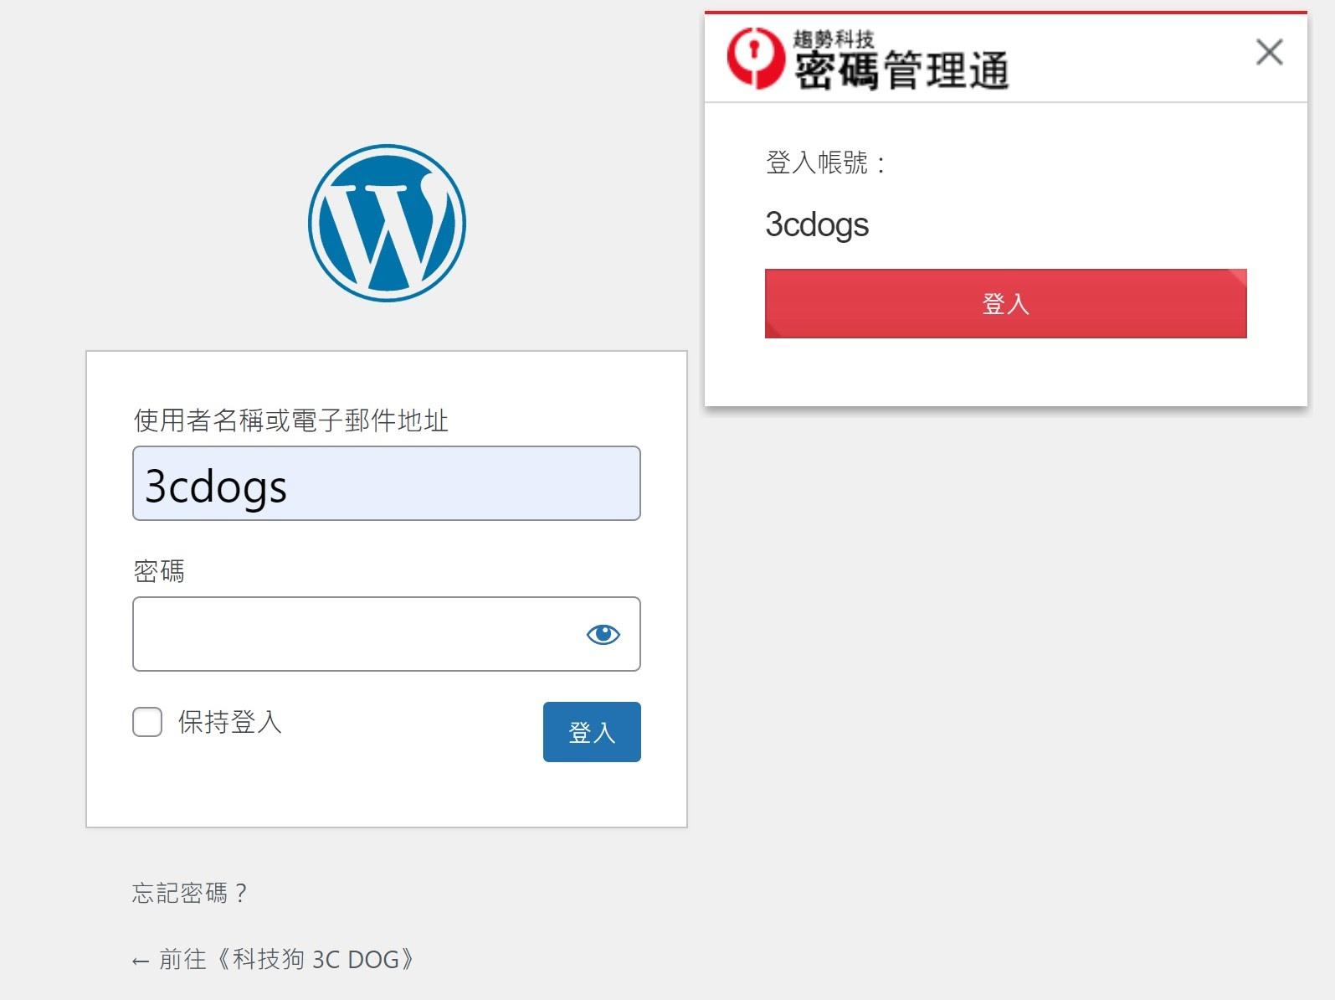Viewport: 1335px width, 1000px height.
Task: Click the WordPress logo
Action: (387, 223)
